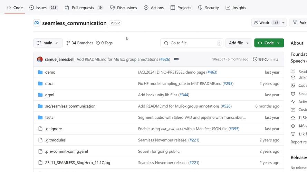
Task: Open the Squash for going public commit
Action: [159, 151]
